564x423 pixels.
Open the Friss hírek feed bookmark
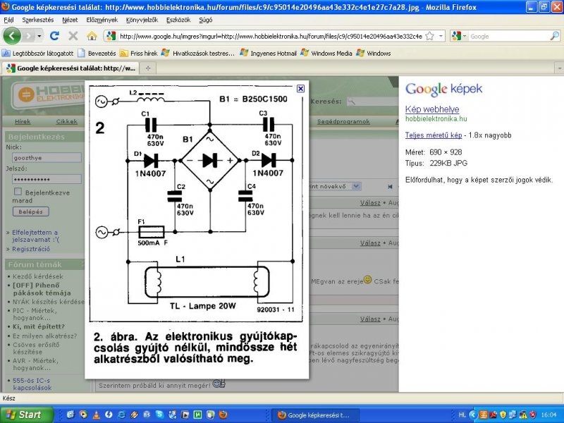tap(139, 54)
